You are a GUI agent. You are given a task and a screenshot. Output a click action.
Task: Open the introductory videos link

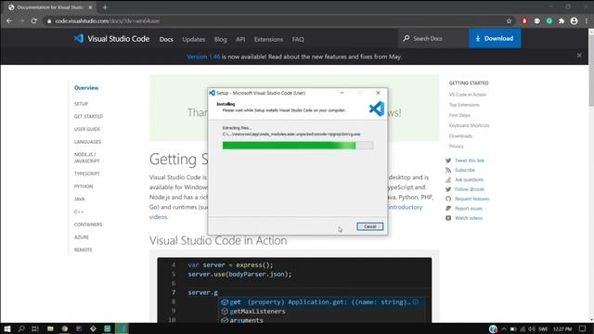point(405,207)
